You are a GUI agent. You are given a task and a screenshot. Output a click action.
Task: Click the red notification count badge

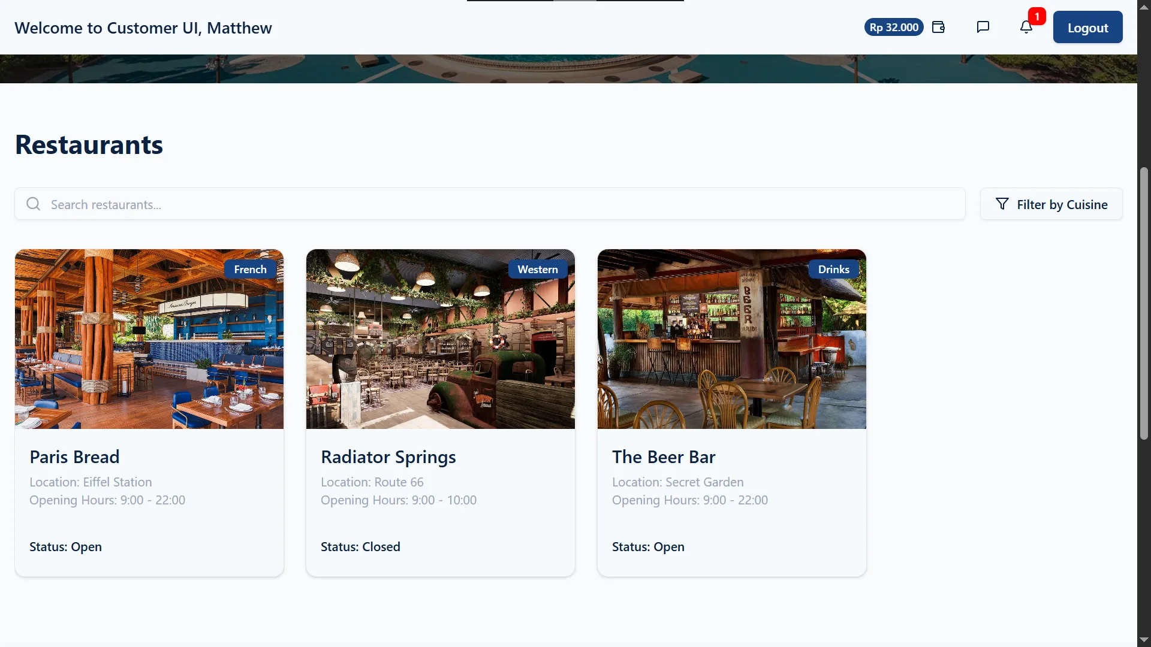point(1036,17)
